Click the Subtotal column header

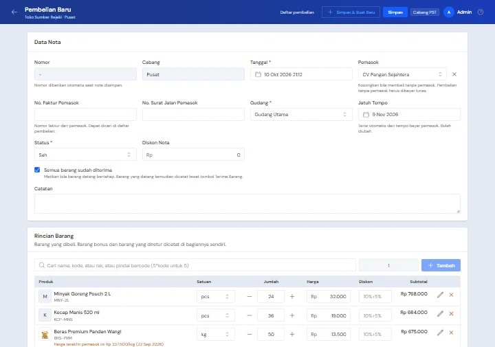coord(419,282)
